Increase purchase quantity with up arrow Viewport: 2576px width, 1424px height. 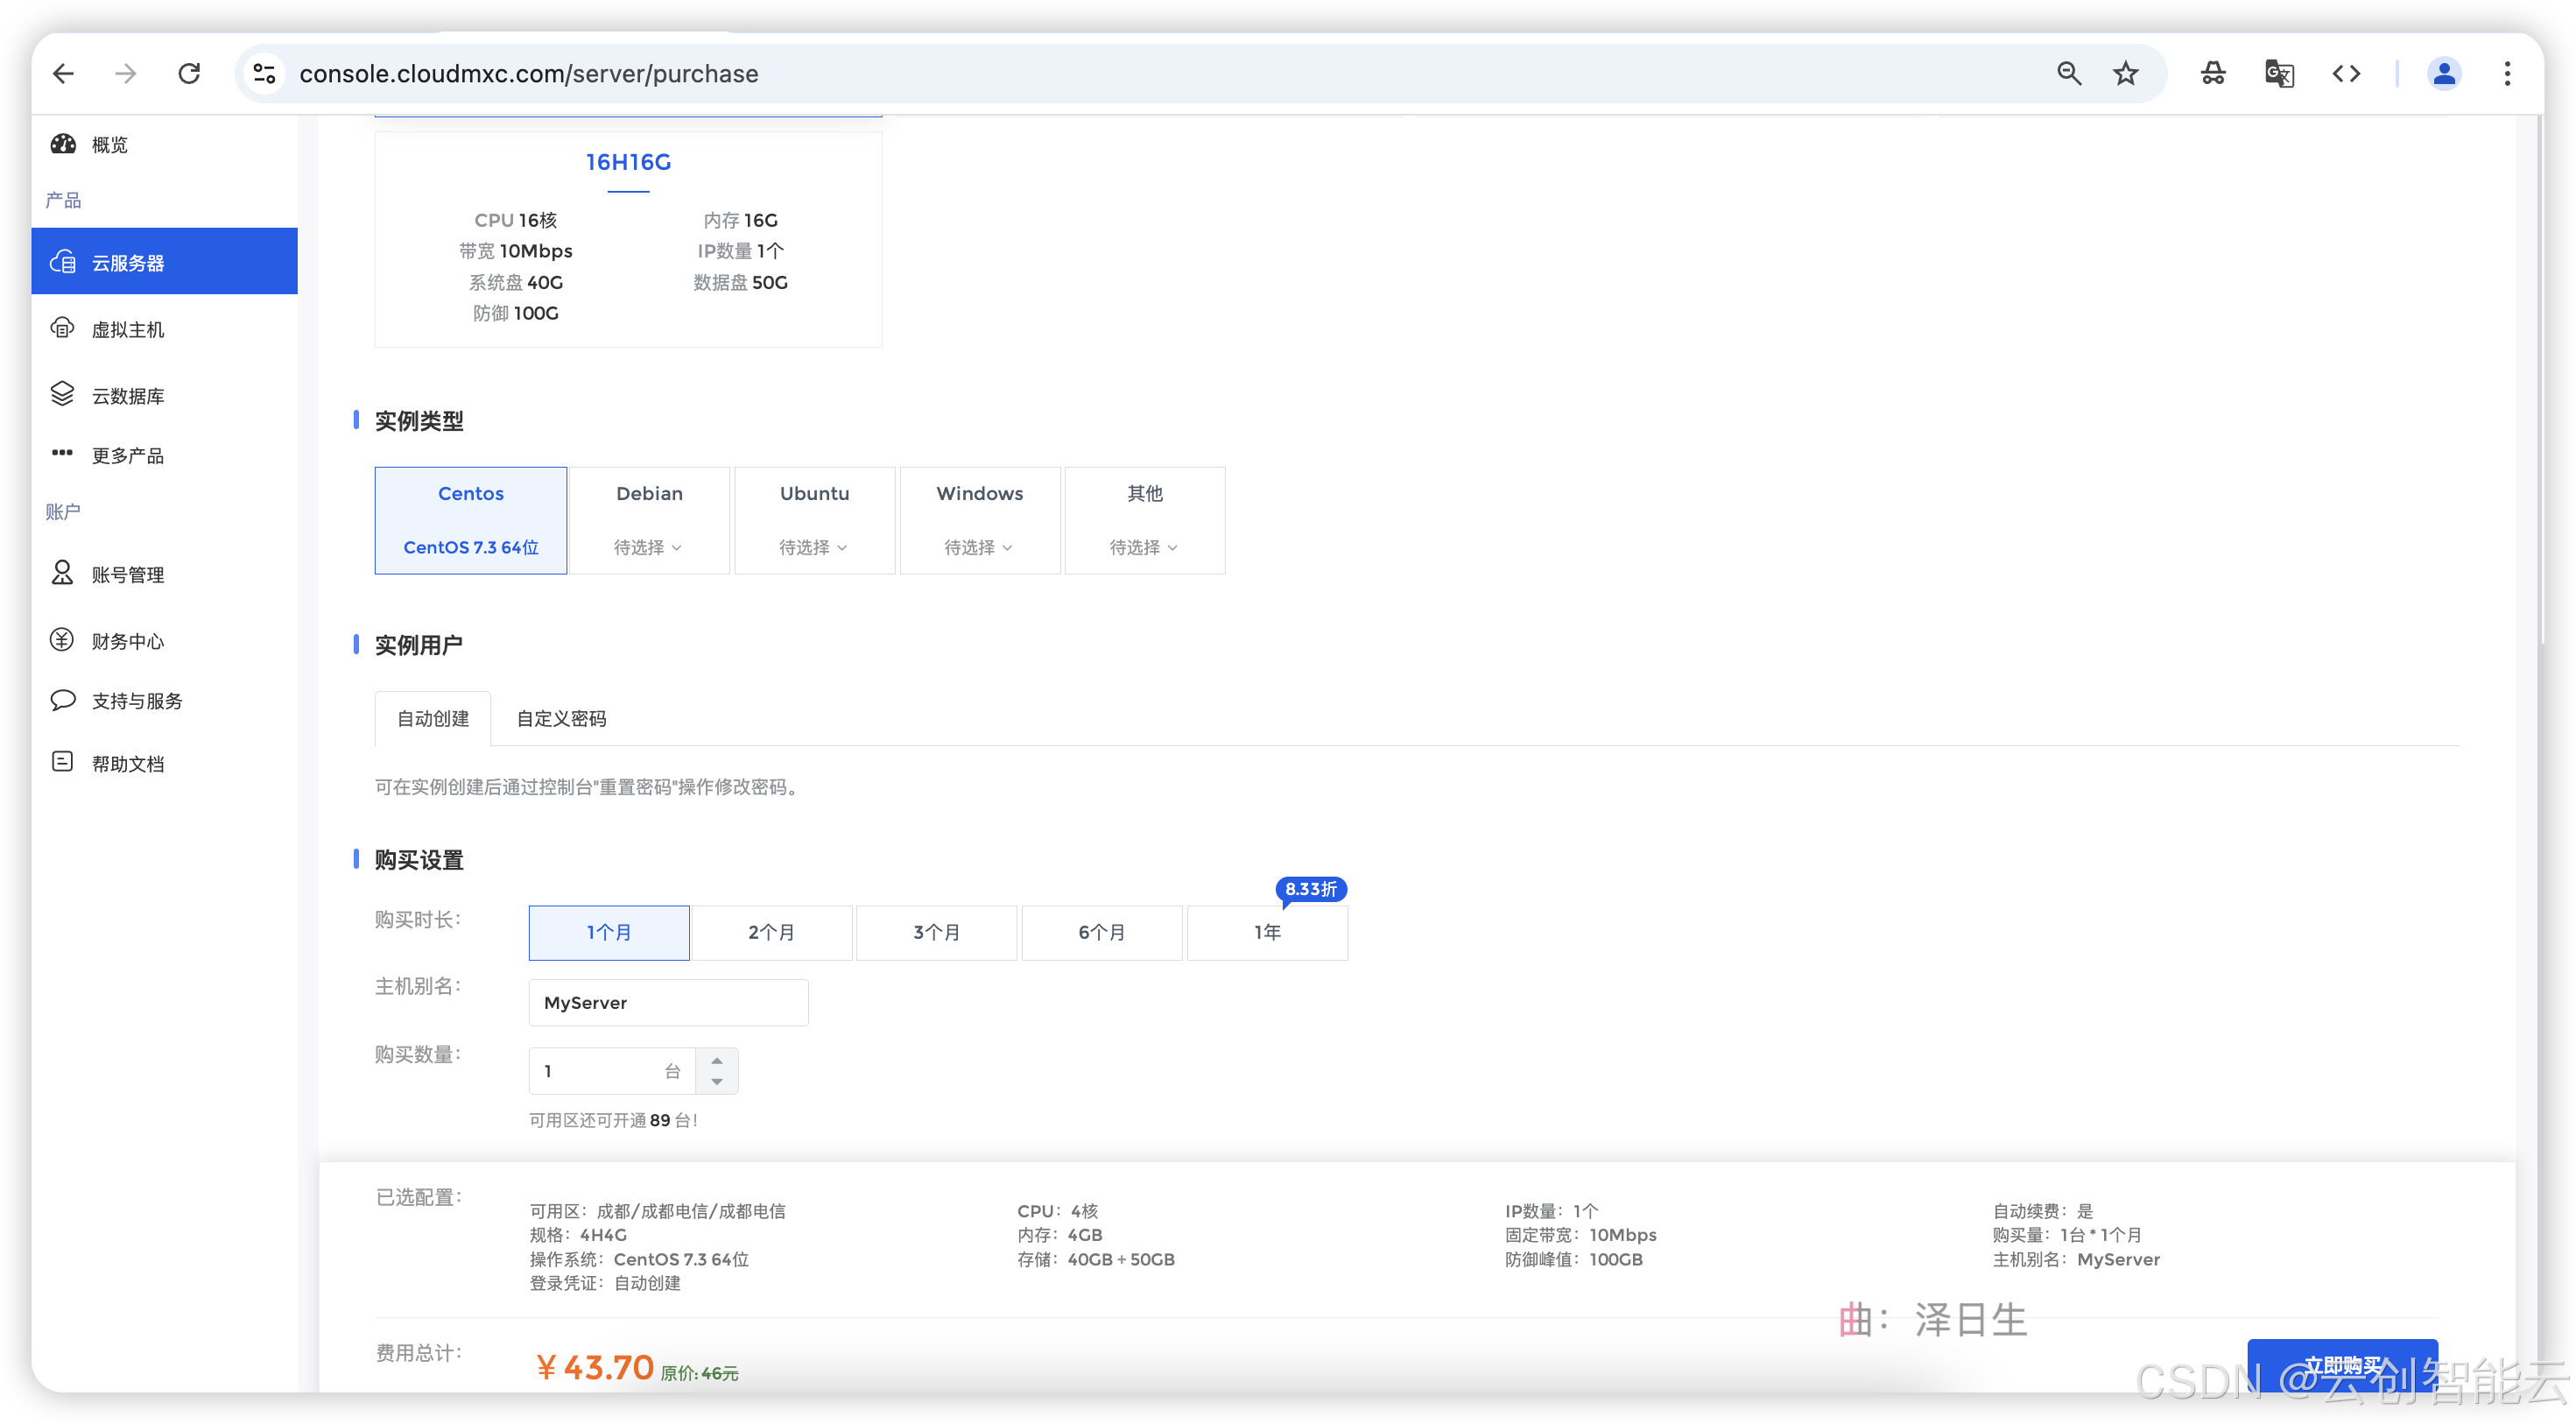pos(717,1060)
